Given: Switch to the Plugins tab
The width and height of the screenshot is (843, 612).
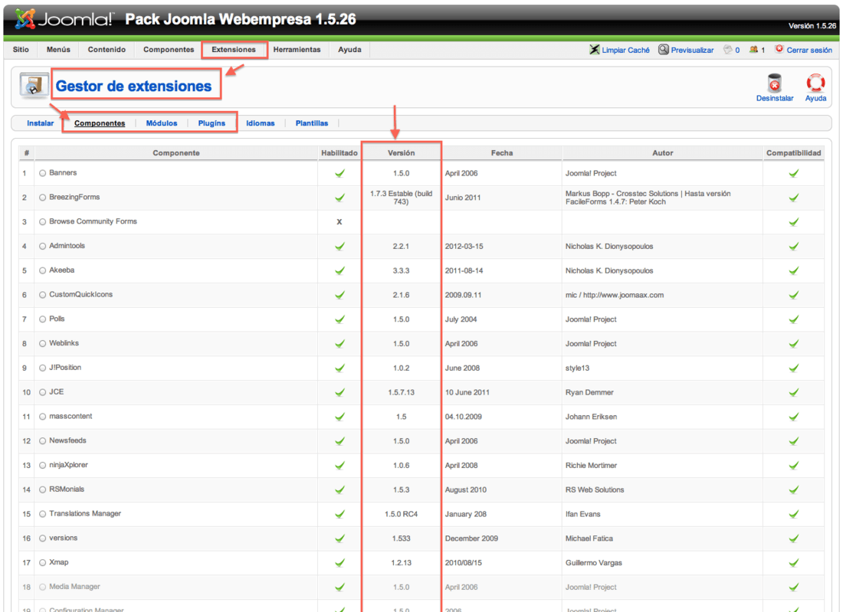Looking at the screenshot, I should coord(212,123).
